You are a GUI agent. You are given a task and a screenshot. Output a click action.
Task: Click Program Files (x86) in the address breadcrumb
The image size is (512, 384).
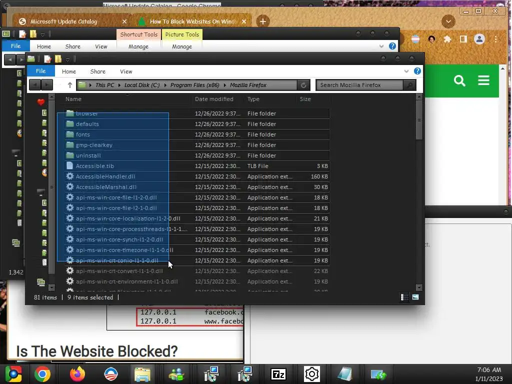[x=194, y=85]
